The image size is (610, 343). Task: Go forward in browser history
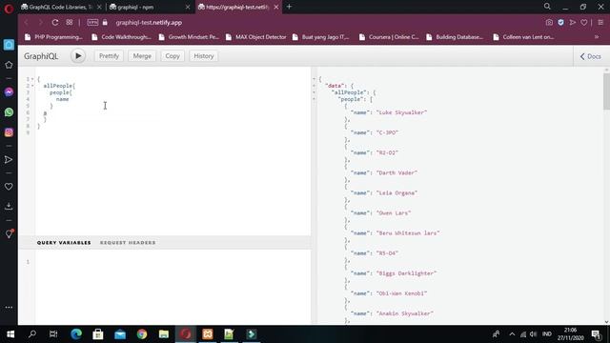click(x=40, y=23)
